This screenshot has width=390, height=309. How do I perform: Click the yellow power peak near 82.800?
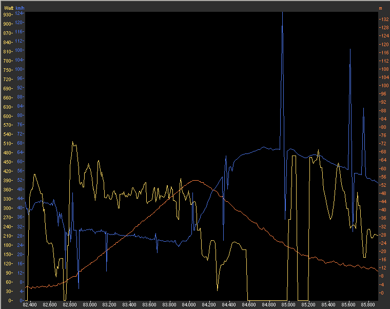pyautogui.click(x=73, y=142)
